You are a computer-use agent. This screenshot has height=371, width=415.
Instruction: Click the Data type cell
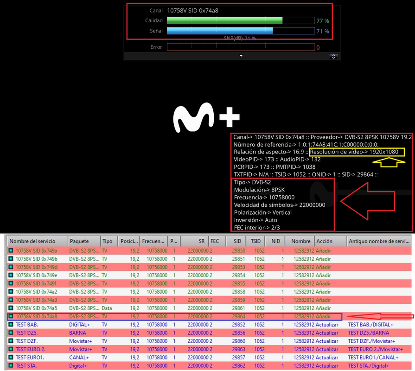107,308
